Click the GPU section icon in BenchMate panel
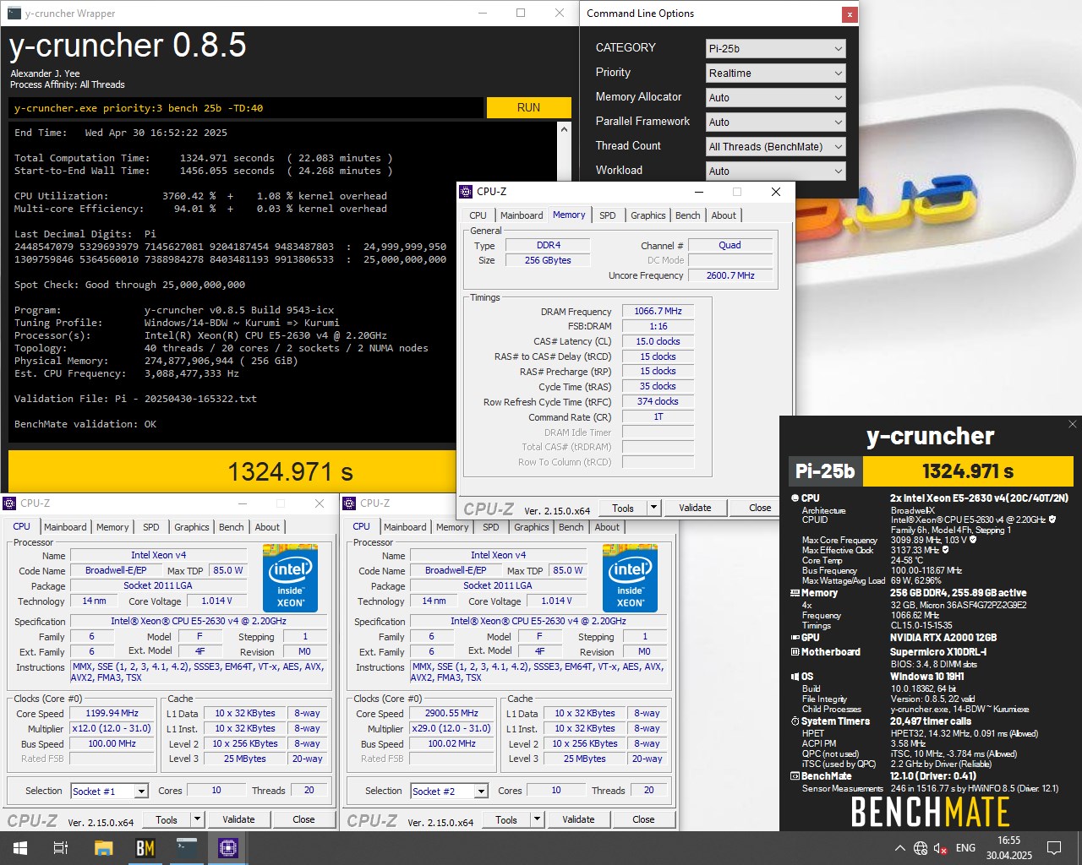 coord(795,638)
